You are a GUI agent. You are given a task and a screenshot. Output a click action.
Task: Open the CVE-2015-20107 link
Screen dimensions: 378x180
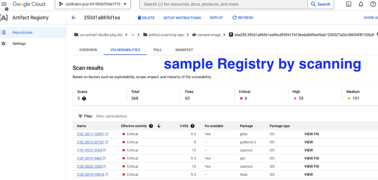click(90, 142)
